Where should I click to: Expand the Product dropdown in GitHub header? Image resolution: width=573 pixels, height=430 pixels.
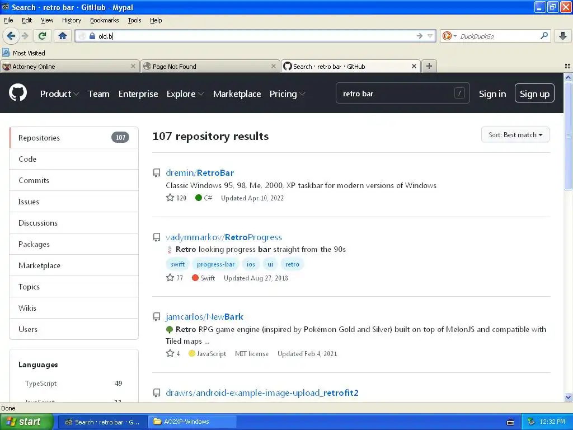click(59, 94)
